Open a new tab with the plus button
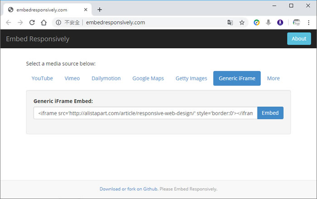 (x=100, y=10)
